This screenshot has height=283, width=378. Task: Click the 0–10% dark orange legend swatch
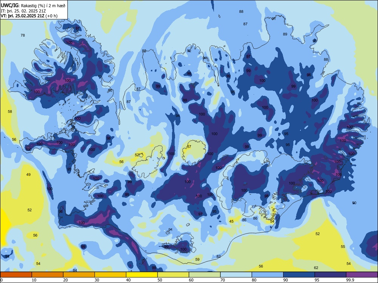pos(16,275)
